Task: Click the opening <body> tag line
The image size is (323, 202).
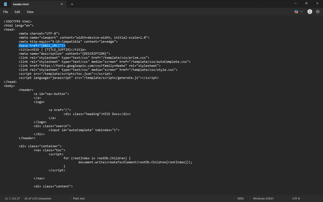Action: click(9, 86)
